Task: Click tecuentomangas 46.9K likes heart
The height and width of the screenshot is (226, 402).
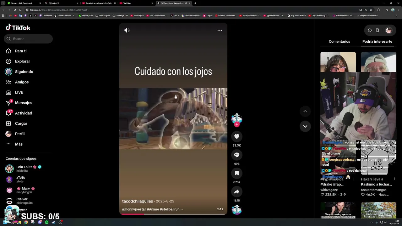Action: [x=363, y=195]
